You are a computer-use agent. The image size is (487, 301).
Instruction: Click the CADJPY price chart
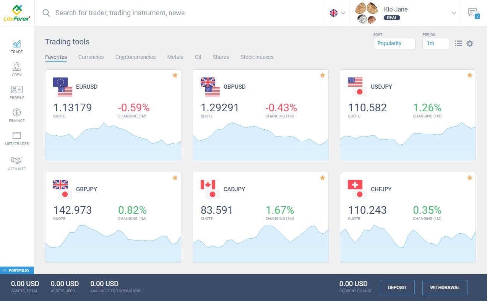pos(261,244)
